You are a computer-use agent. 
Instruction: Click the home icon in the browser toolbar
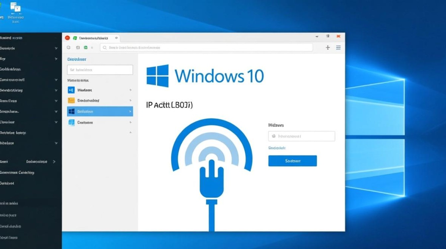click(78, 47)
